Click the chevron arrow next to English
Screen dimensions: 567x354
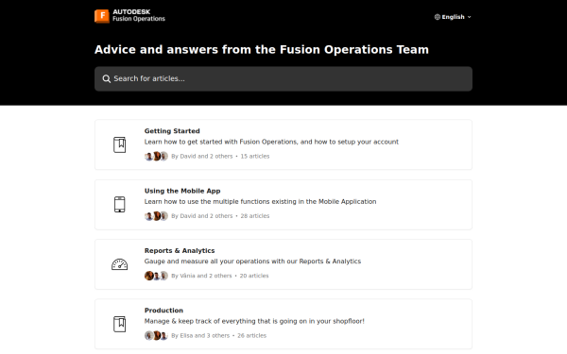click(x=470, y=17)
